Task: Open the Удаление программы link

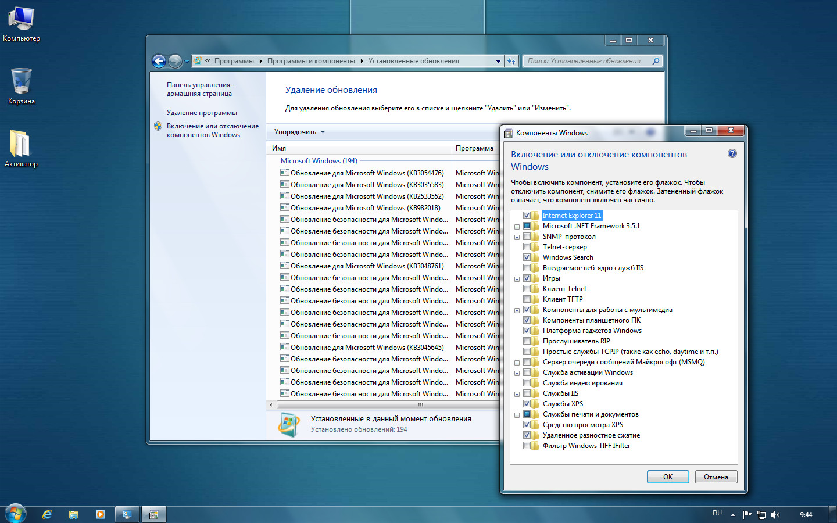Action: click(x=202, y=113)
